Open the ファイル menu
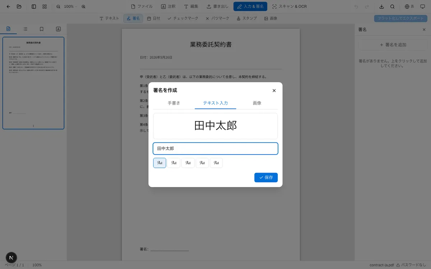This screenshot has width=431, height=269. coord(142,6)
